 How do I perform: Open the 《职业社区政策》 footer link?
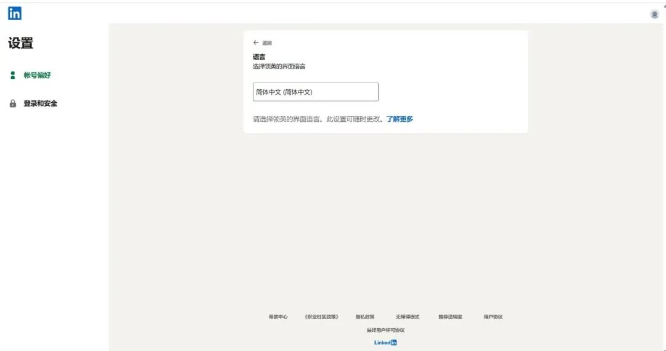(x=321, y=317)
